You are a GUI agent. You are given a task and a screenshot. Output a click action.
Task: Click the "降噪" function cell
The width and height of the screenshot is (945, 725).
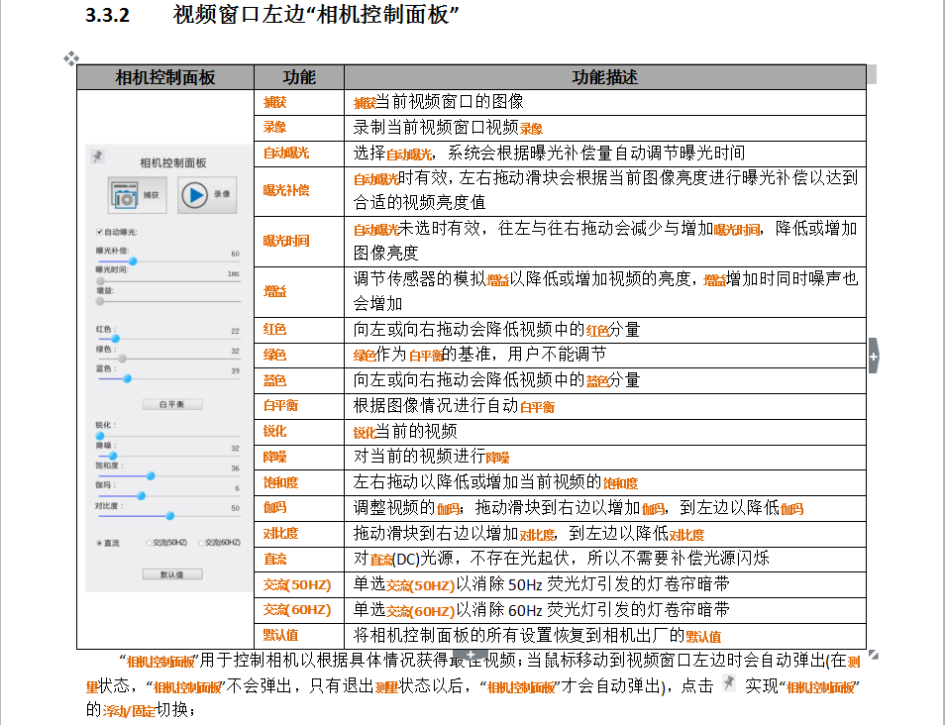click(299, 457)
